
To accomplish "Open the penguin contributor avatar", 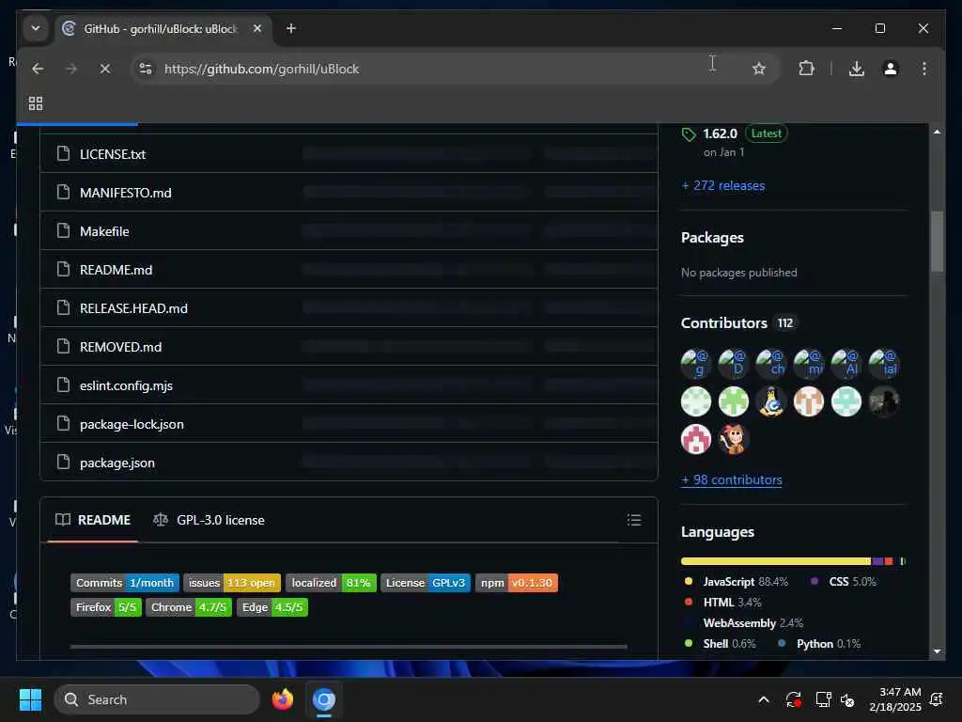I will point(771,402).
